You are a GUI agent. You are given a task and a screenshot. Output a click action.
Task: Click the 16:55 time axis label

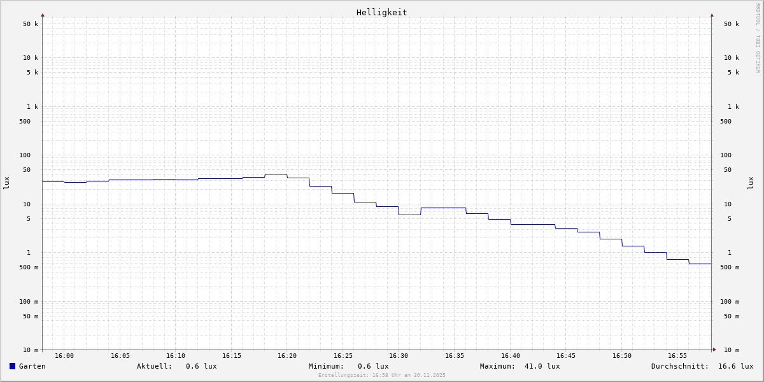click(x=677, y=356)
